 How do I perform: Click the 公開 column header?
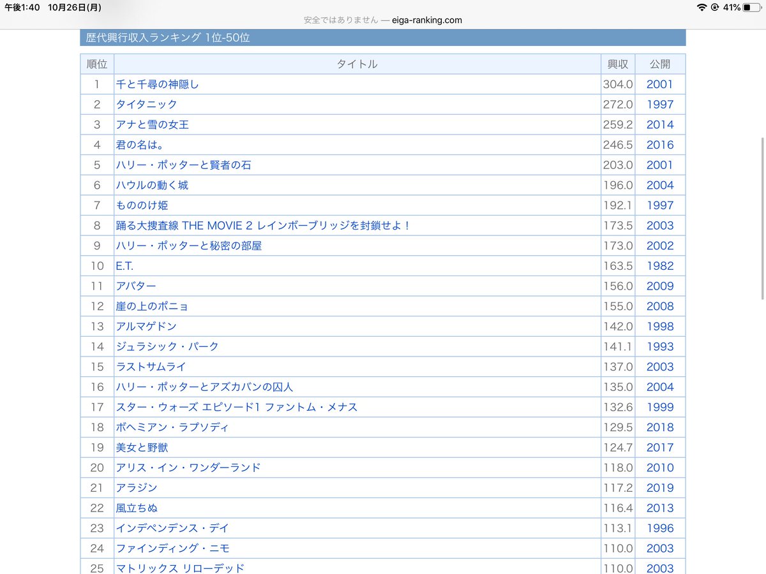coord(660,64)
